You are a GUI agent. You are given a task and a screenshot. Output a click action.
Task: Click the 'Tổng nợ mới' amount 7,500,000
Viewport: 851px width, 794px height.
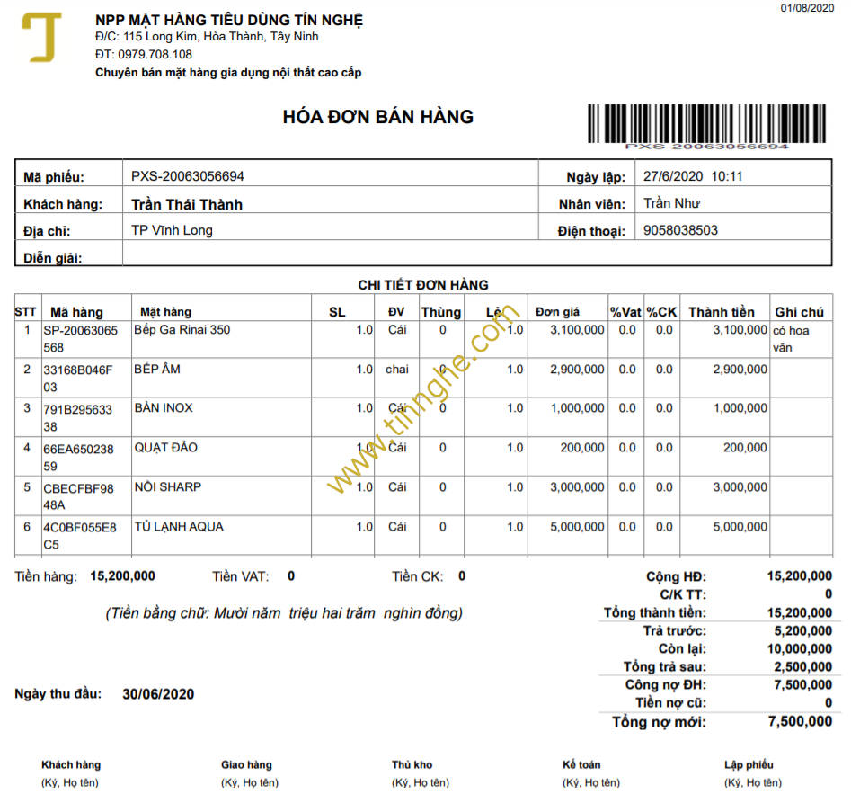800,721
